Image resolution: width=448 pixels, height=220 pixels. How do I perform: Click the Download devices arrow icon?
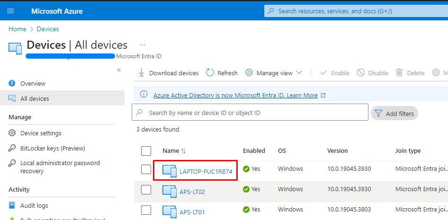pos(142,73)
